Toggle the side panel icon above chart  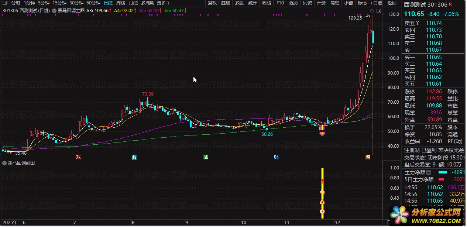(x=378, y=11)
